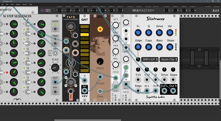Click the QNT IN jack
Image resolution: width=221 pixels, height=121 pixels.
click(85, 80)
